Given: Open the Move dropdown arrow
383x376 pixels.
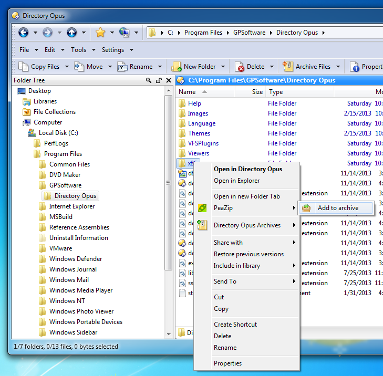Looking at the screenshot, I should click(x=110, y=67).
